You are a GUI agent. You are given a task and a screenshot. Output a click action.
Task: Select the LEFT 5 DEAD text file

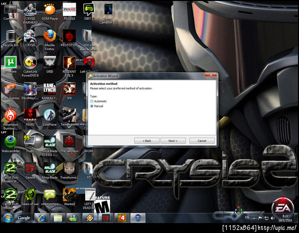[89, 199]
